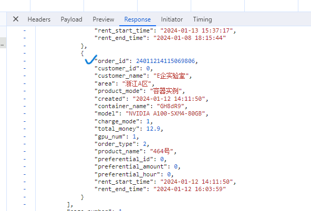Select the Response tab
This screenshot has width=311, height=211.
tap(138, 19)
